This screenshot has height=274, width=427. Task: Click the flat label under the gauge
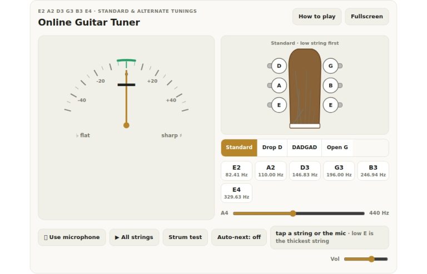click(83, 135)
